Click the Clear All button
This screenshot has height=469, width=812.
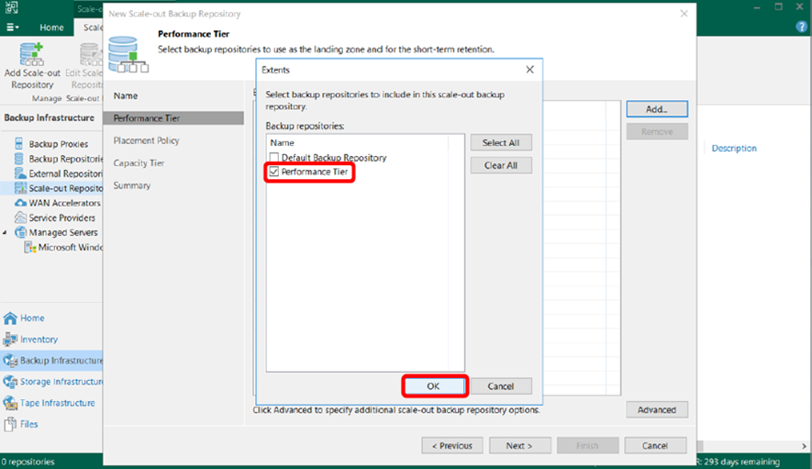tap(501, 165)
